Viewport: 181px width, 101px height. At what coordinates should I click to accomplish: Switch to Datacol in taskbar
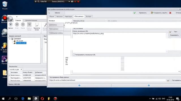click(36, 98)
